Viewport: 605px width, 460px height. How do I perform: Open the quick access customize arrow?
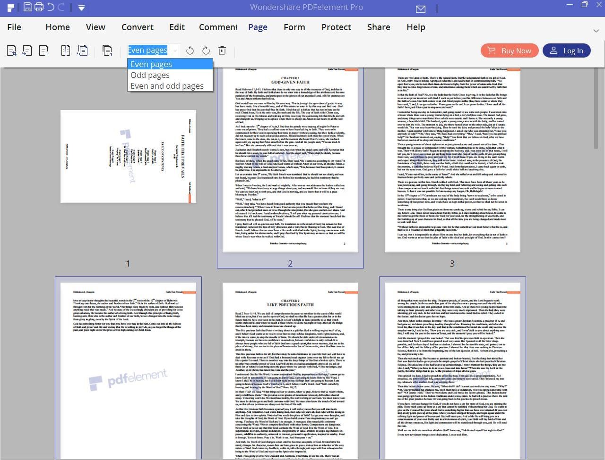(x=81, y=8)
